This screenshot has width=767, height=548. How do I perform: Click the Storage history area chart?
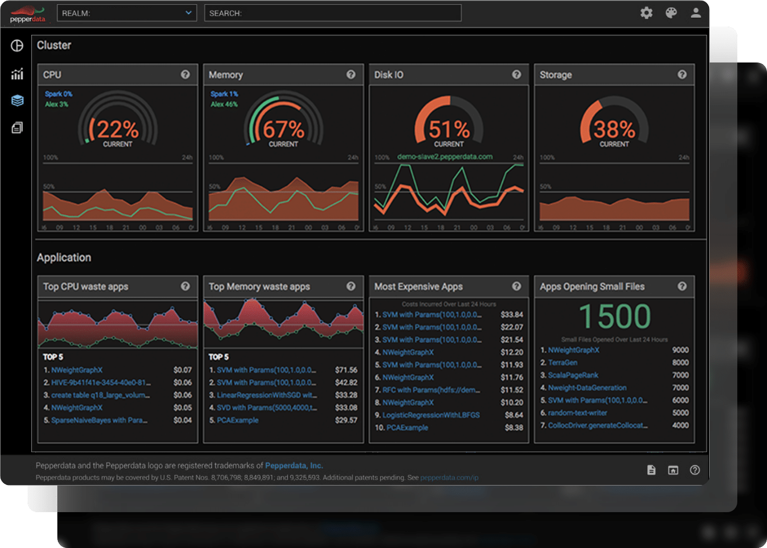tap(614, 192)
